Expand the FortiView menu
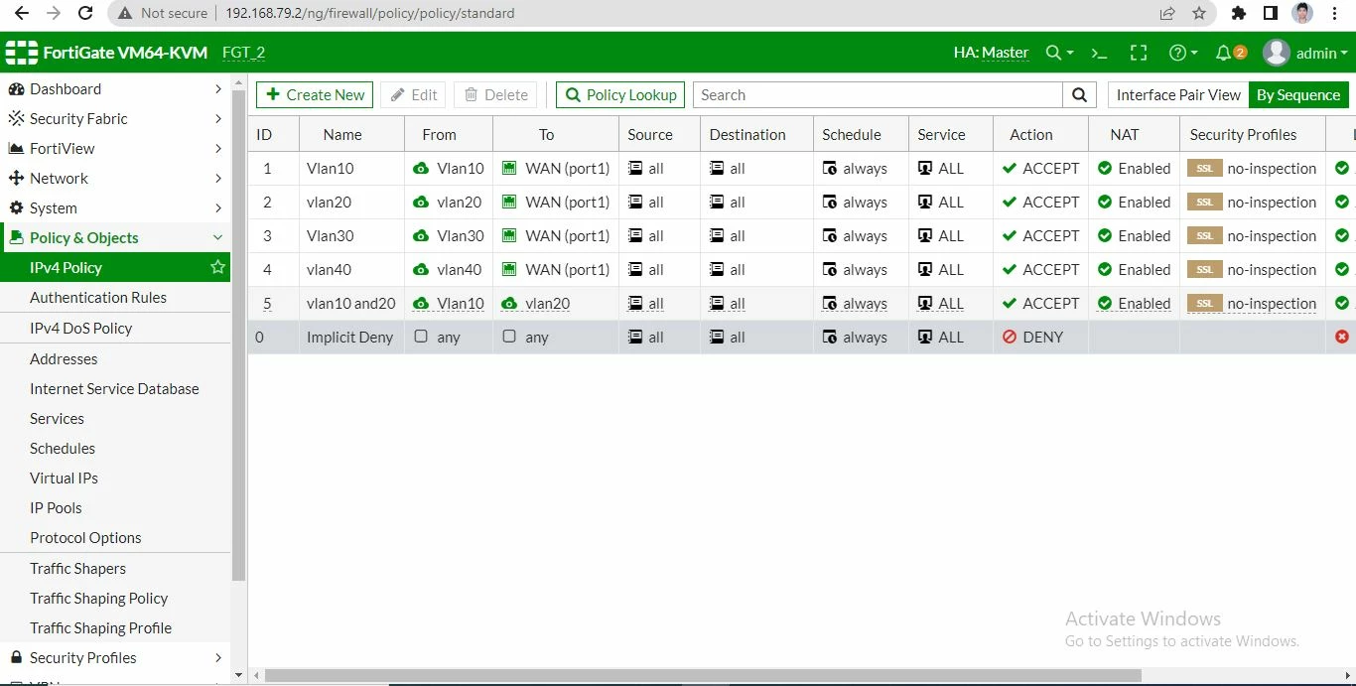The height and width of the screenshot is (686, 1356). pos(217,148)
